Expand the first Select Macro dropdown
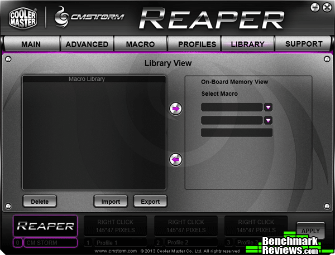 [x=268, y=107]
